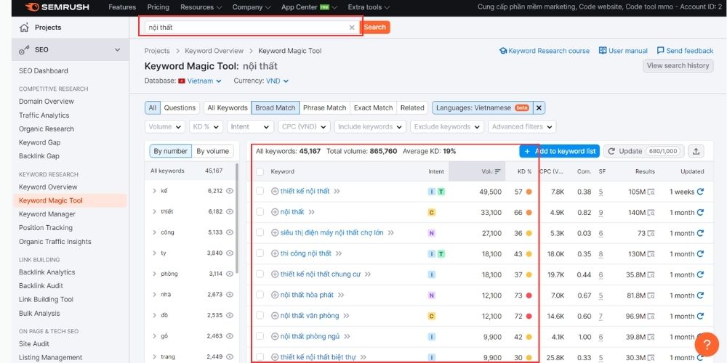The image size is (727, 363).
Task: Open the CPC (VND) filter dropdown
Action: pos(304,127)
